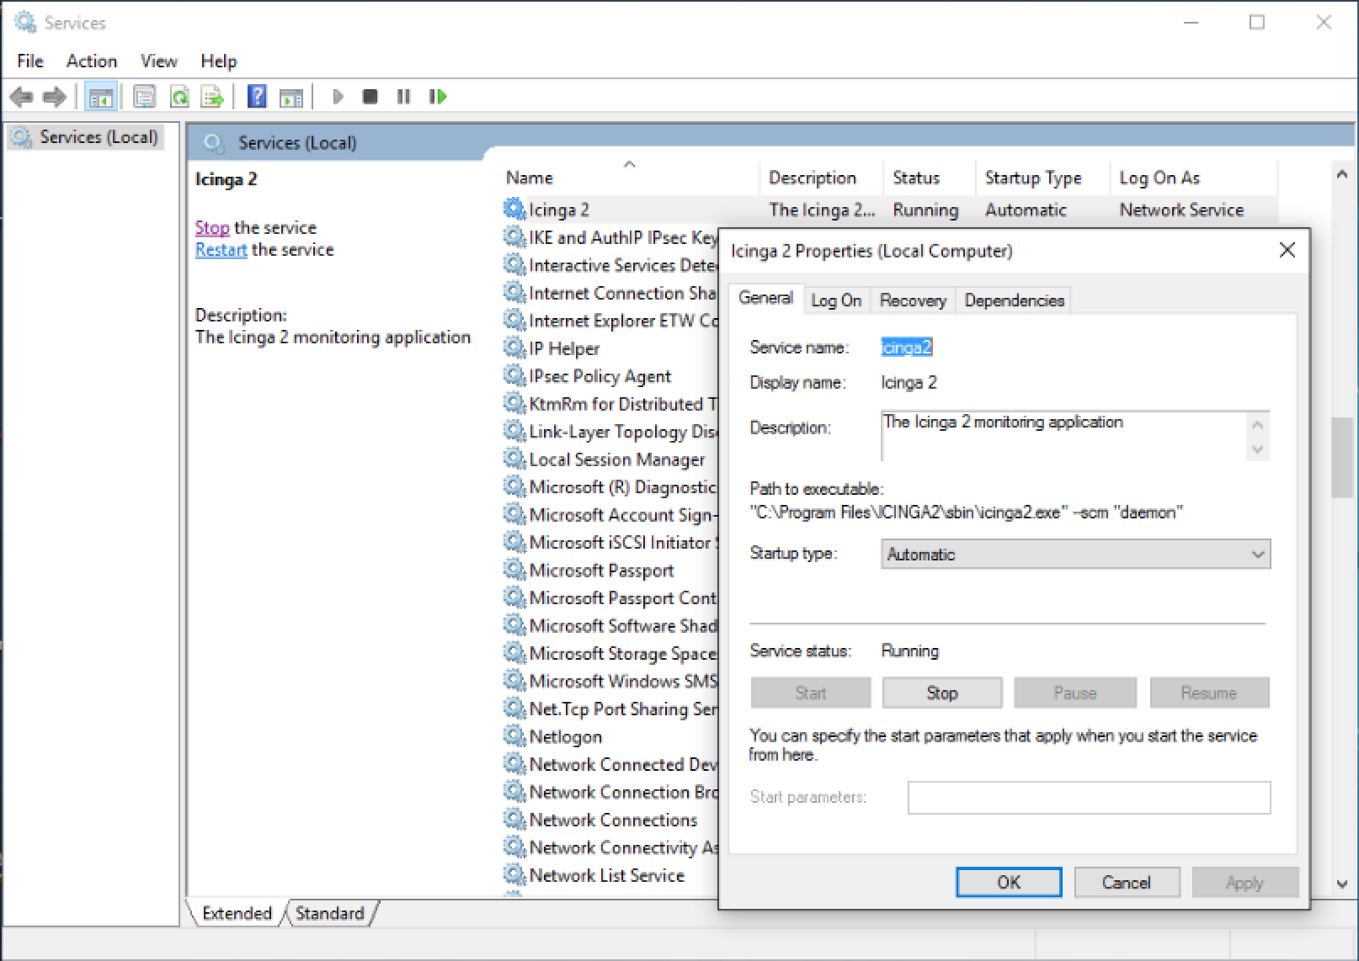
Task: Open the Help question mark icon
Action: click(257, 97)
